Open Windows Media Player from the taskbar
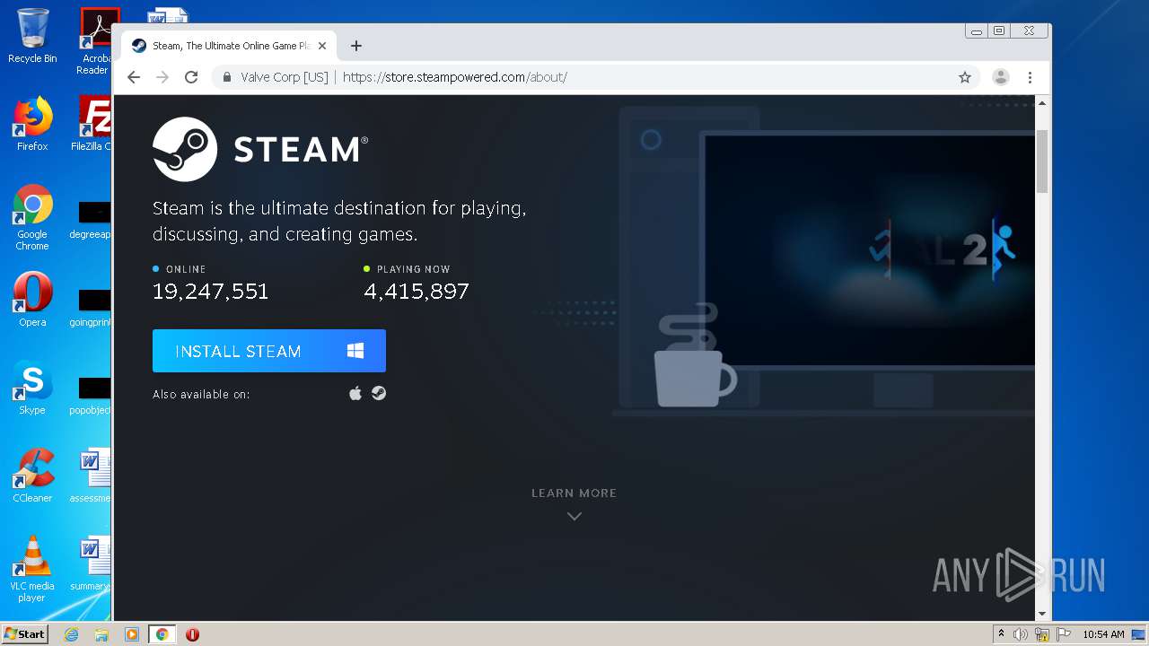1149x646 pixels. pos(132,634)
